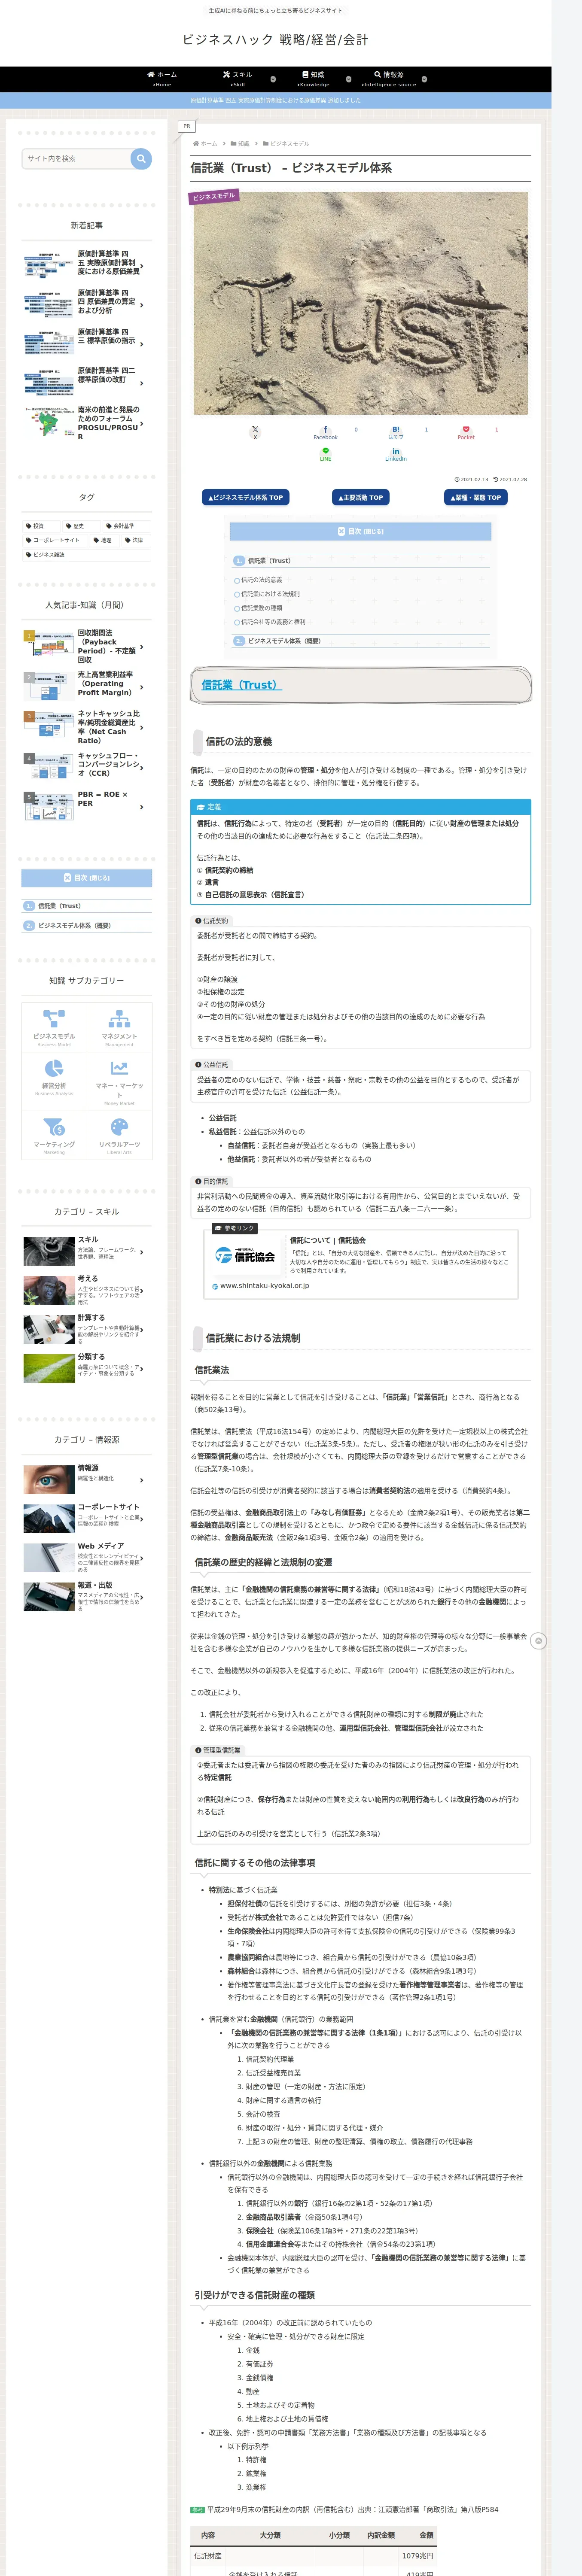Click the 主要活動 TOP button

click(x=360, y=497)
